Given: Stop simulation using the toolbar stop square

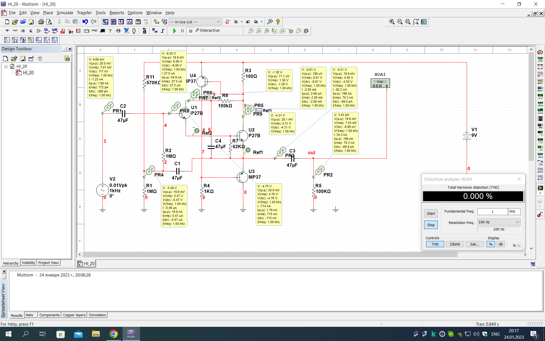Looking at the screenshot, I should [x=191, y=31].
